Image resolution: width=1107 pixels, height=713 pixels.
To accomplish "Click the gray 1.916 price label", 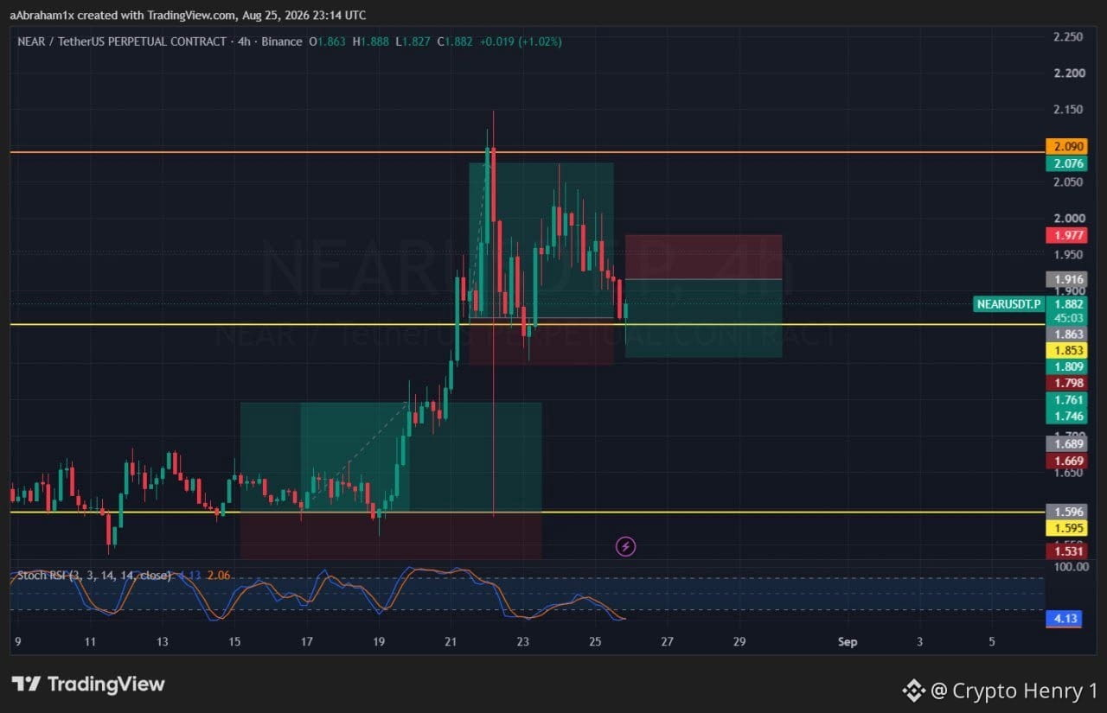I will tap(1065, 279).
